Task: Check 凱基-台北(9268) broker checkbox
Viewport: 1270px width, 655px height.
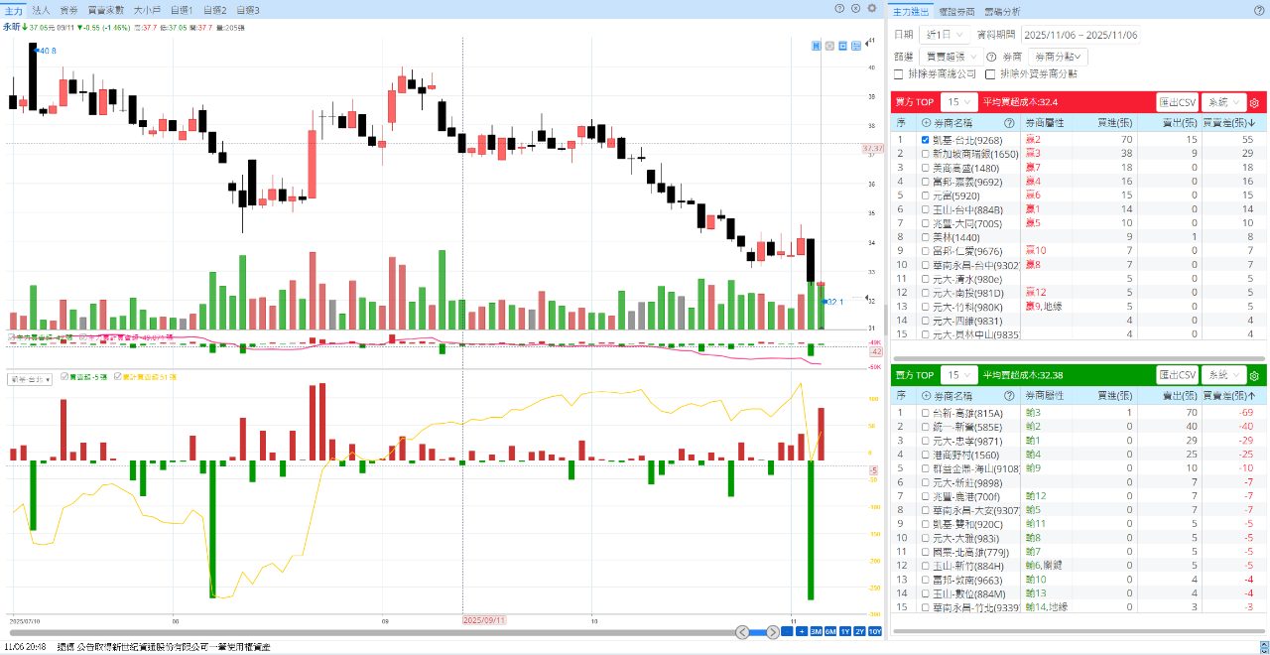Action: 926,140
